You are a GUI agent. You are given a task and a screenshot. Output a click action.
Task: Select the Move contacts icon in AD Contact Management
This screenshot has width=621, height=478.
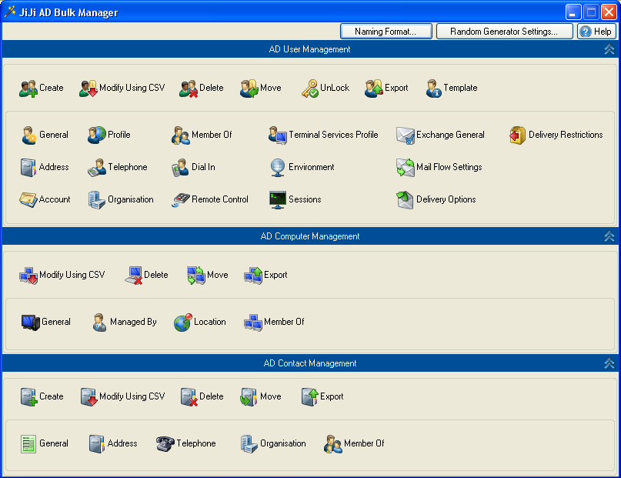pos(249,397)
